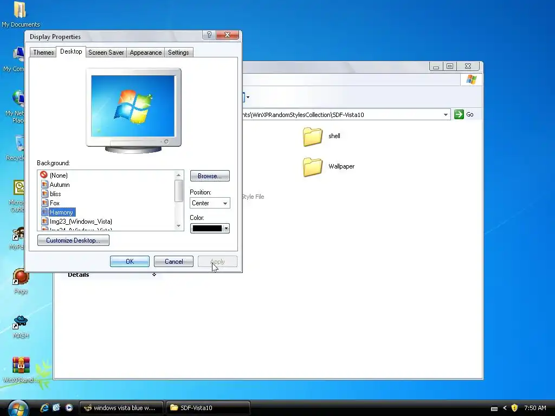Click the Explorer address path field
This screenshot has height=416, width=555.
(x=342, y=115)
